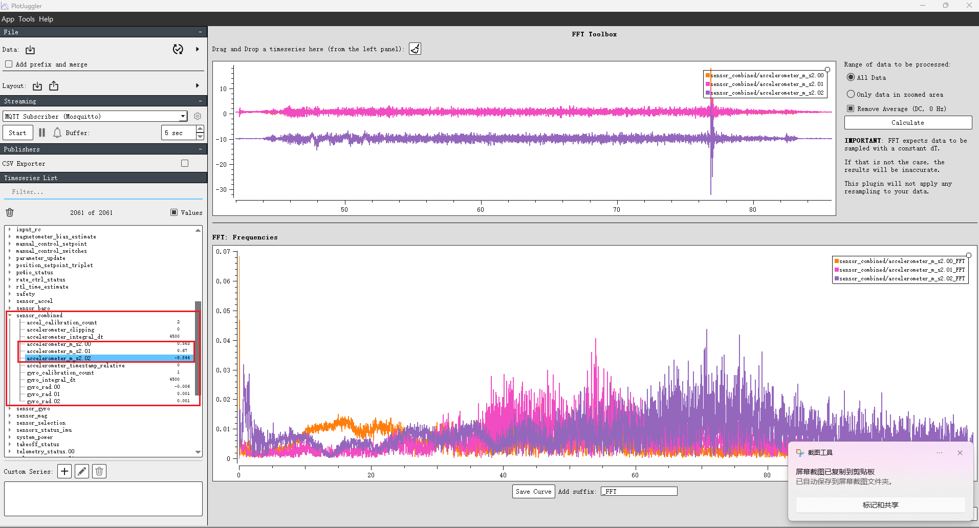Enable the CSV Exporter checkbox
Image resolution: width=979 pixels, height=528 pixels.
[185, 163]
